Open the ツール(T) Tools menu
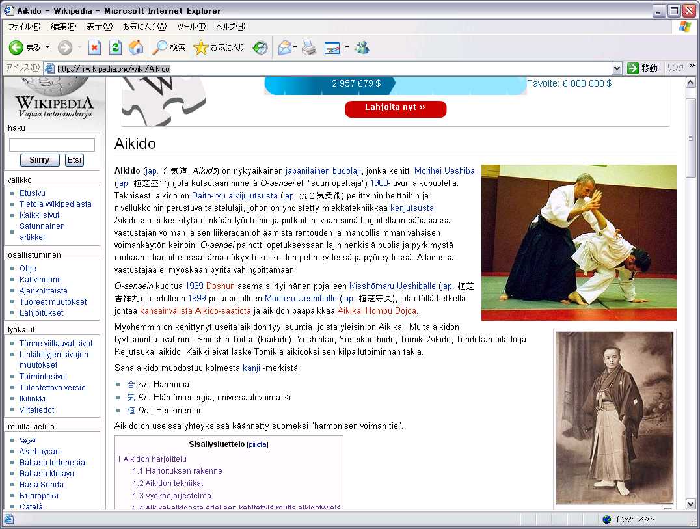Image resolution: width=700 pixels, height=529 pixels. tap(191, 26)
